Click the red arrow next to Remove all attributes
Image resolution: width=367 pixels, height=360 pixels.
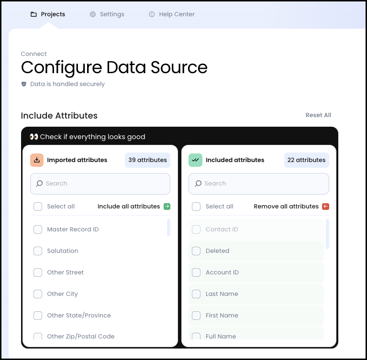[325, 207]
